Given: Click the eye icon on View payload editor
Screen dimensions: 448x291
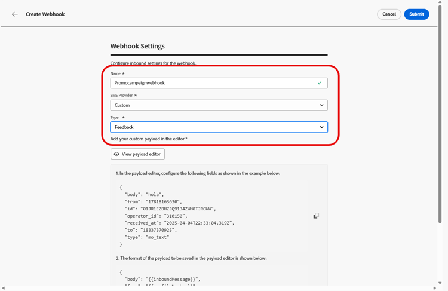Looking at the screenshot, I should (x=116, y=154).
